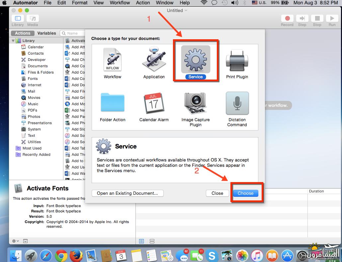Click the Duration column header
Screen dimensions: 342x262
point(316,191)
